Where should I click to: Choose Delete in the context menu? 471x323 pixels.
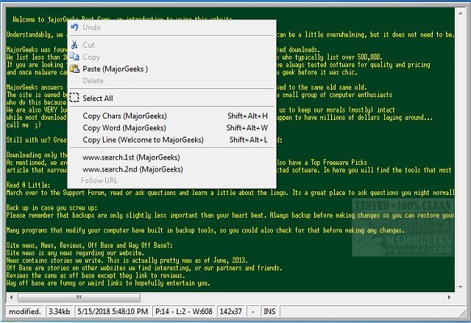coord(93,80)
